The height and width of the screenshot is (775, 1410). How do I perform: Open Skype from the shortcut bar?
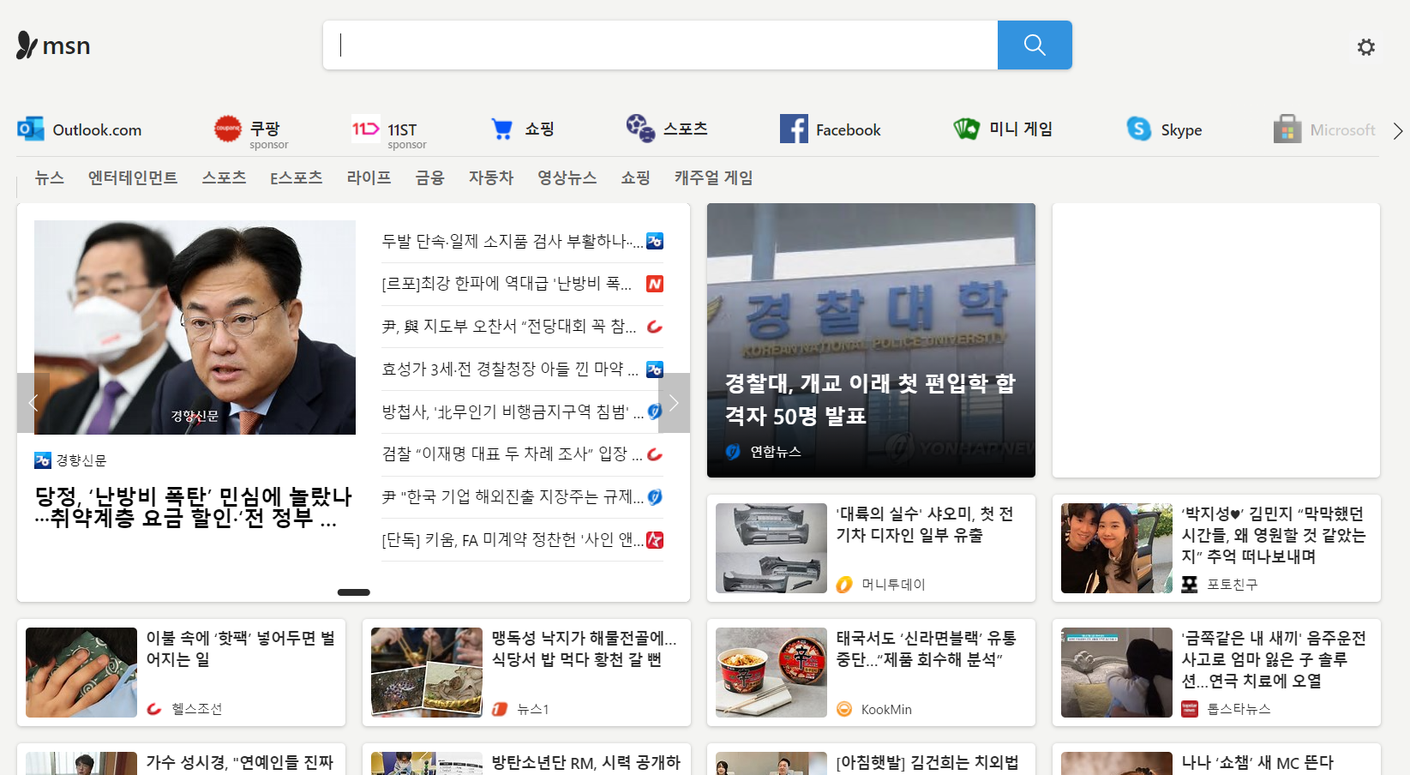[x=1163, y=129]
